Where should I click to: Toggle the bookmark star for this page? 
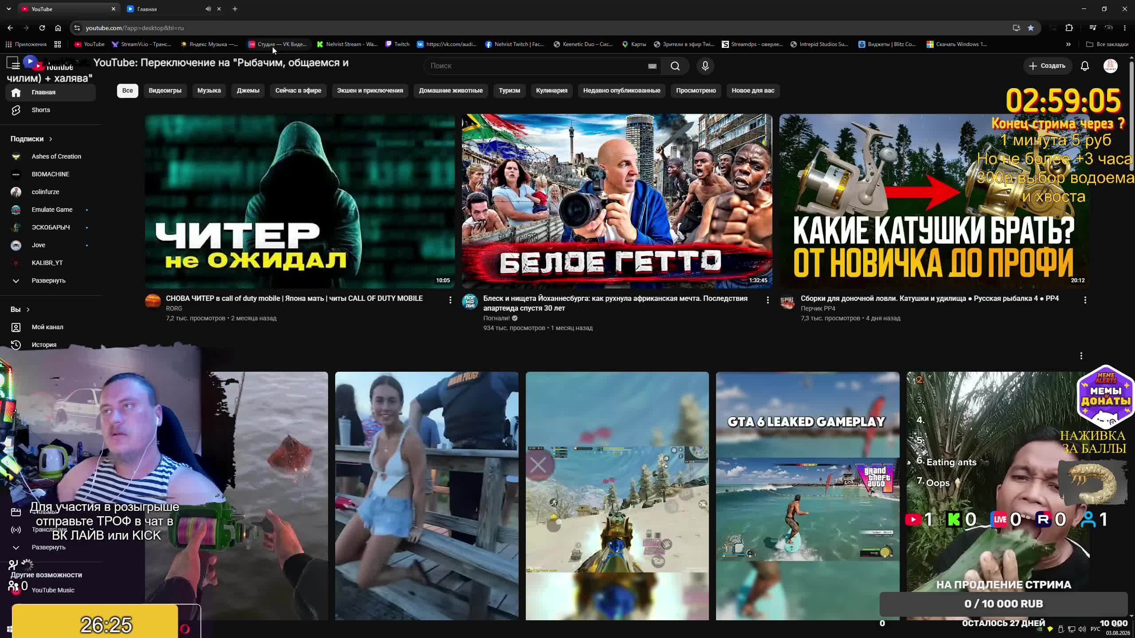coord(1031,28)
